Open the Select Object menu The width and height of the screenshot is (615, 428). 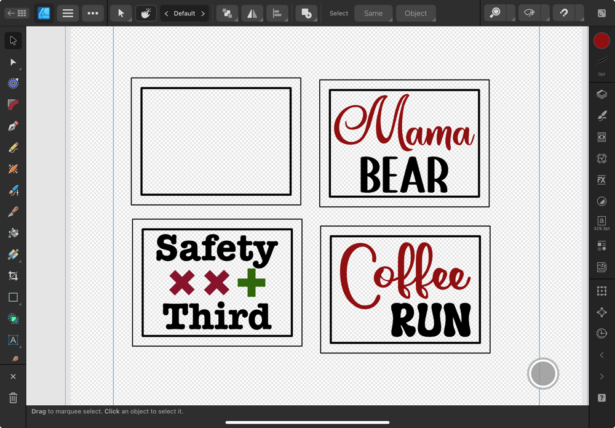416,14
